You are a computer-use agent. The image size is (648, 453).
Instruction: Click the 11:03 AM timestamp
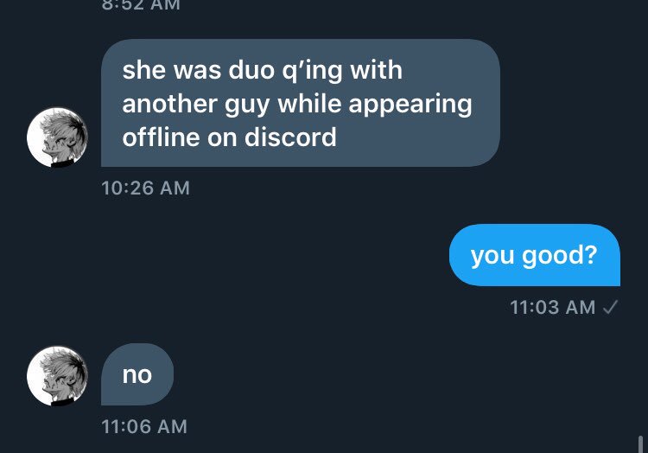[553, 307]
